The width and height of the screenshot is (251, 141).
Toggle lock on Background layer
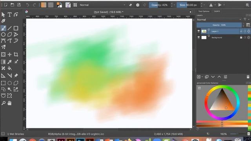click(x=241, y=38)
